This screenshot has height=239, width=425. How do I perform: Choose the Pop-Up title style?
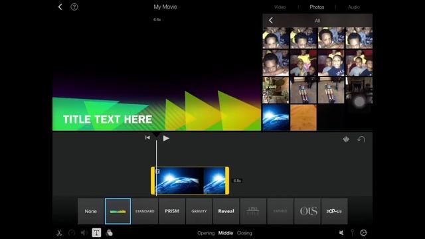(x=334, y=211)
